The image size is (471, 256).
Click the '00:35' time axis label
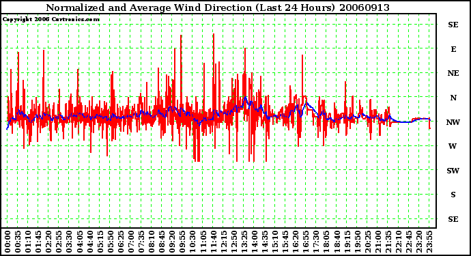point(18,242)
